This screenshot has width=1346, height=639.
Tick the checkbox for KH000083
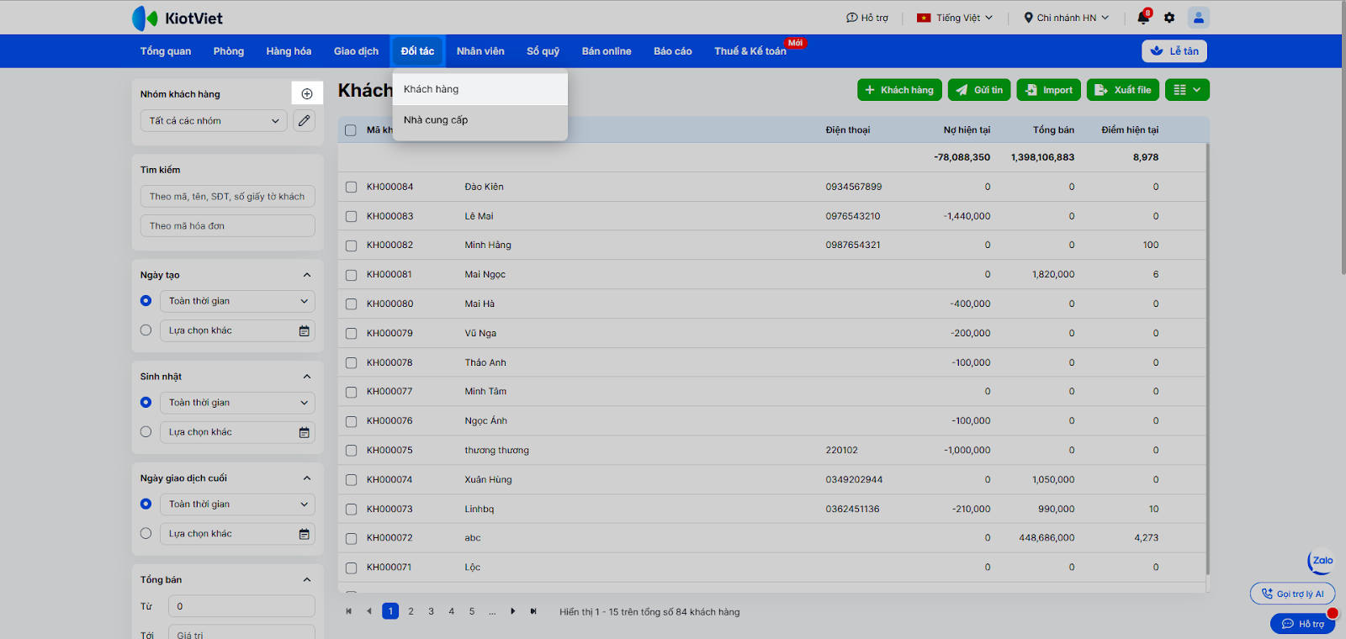(351, 217)
